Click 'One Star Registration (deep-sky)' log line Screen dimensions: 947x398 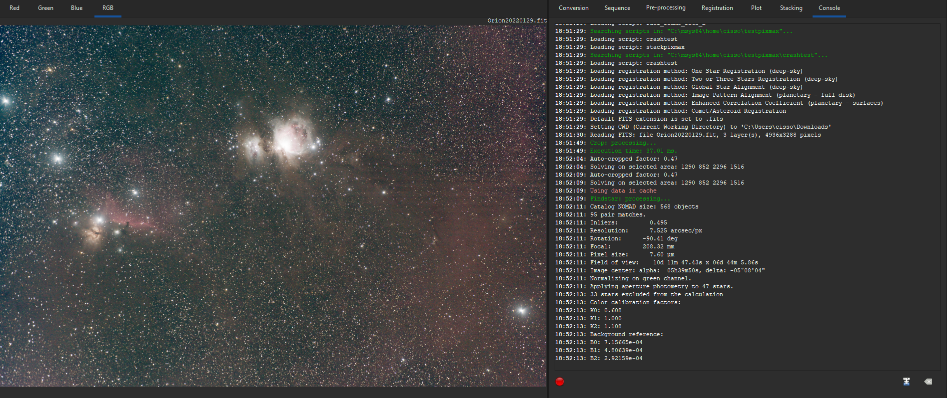679,71
